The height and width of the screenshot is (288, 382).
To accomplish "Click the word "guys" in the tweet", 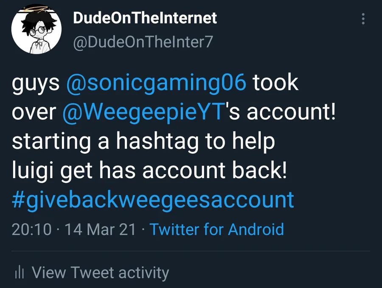I will (36, 83).
